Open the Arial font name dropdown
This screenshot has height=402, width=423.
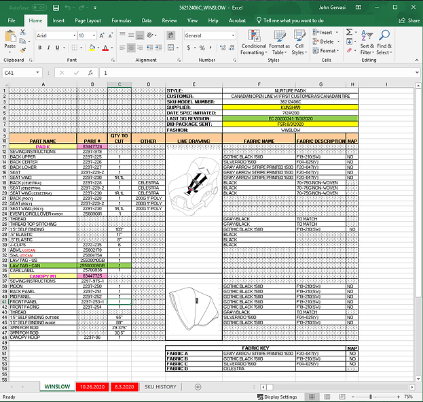[x=74, y=35]
